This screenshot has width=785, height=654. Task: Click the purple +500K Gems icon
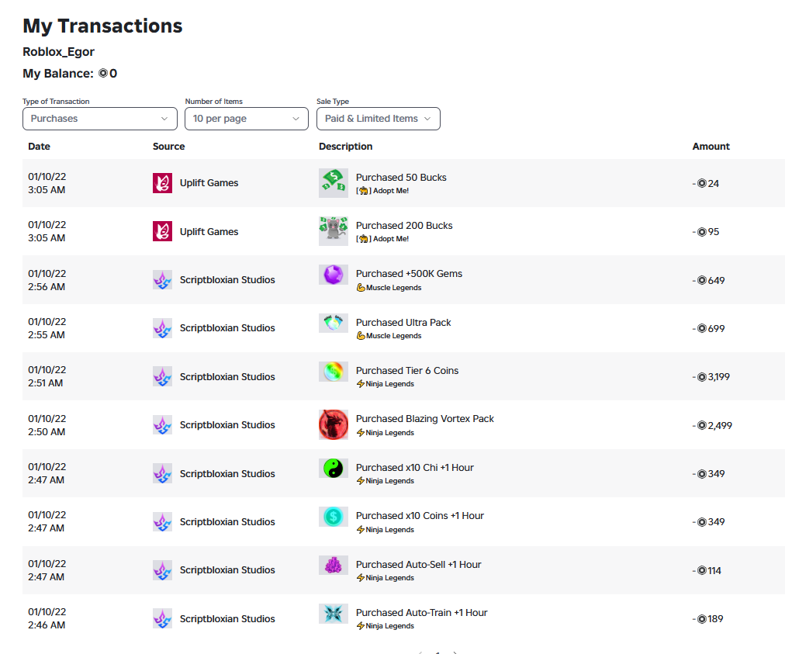point(334,275)
